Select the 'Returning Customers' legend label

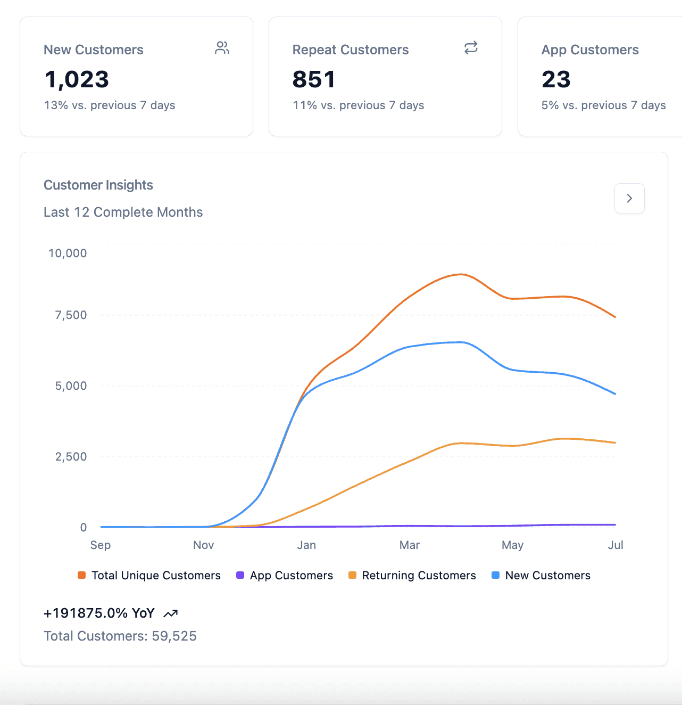coord(419,576)
